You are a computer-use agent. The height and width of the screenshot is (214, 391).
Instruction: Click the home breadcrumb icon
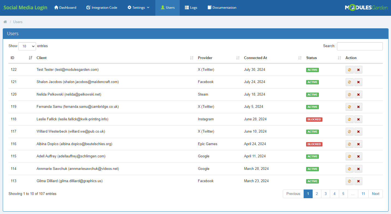[5, 22]
